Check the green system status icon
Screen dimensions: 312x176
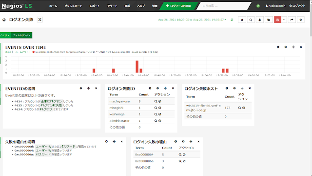click(258, 6)
